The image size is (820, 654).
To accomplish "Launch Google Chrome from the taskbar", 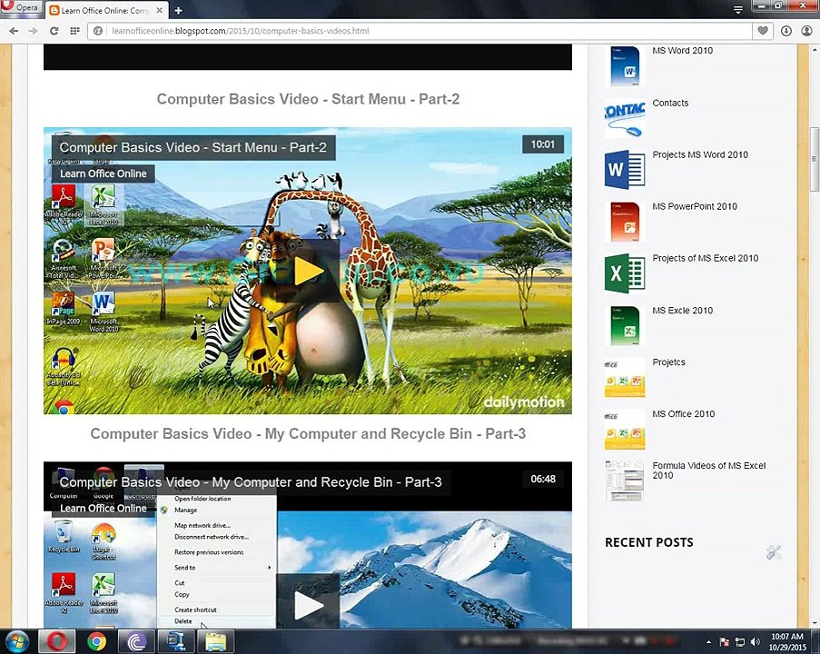I will 97,641.
